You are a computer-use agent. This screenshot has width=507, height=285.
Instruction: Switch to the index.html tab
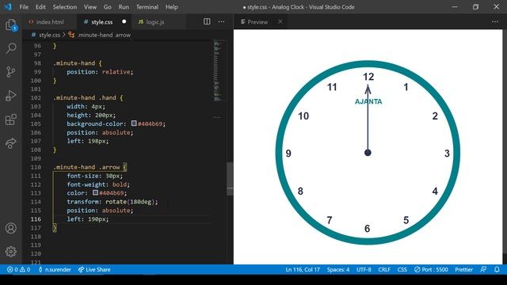pyautogui.click(x=49, y=21)
